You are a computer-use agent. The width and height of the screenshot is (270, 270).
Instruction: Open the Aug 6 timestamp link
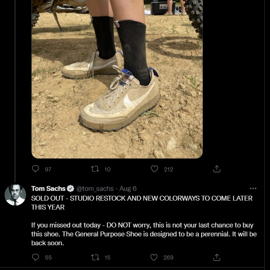(128, 189)
